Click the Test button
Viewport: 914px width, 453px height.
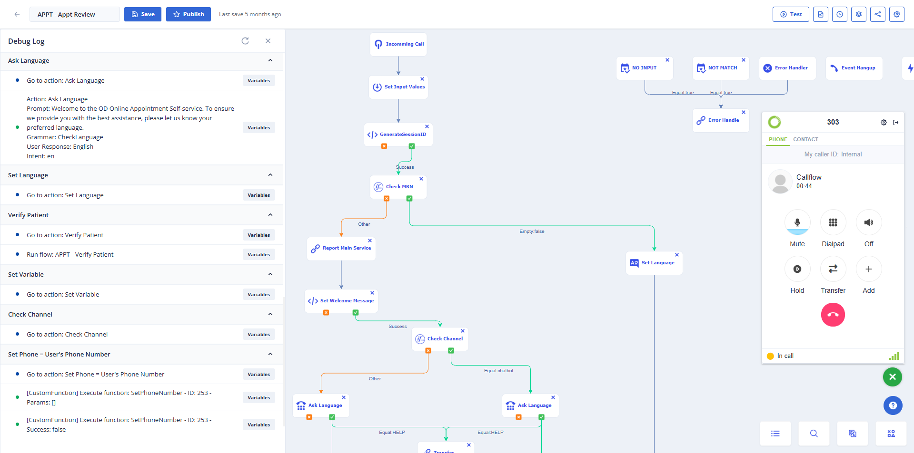(x=790, y=14)
